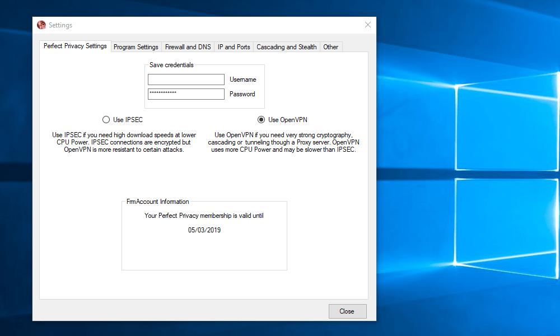Click the Perfect Privacy app icon in title bar

[41, 25]
